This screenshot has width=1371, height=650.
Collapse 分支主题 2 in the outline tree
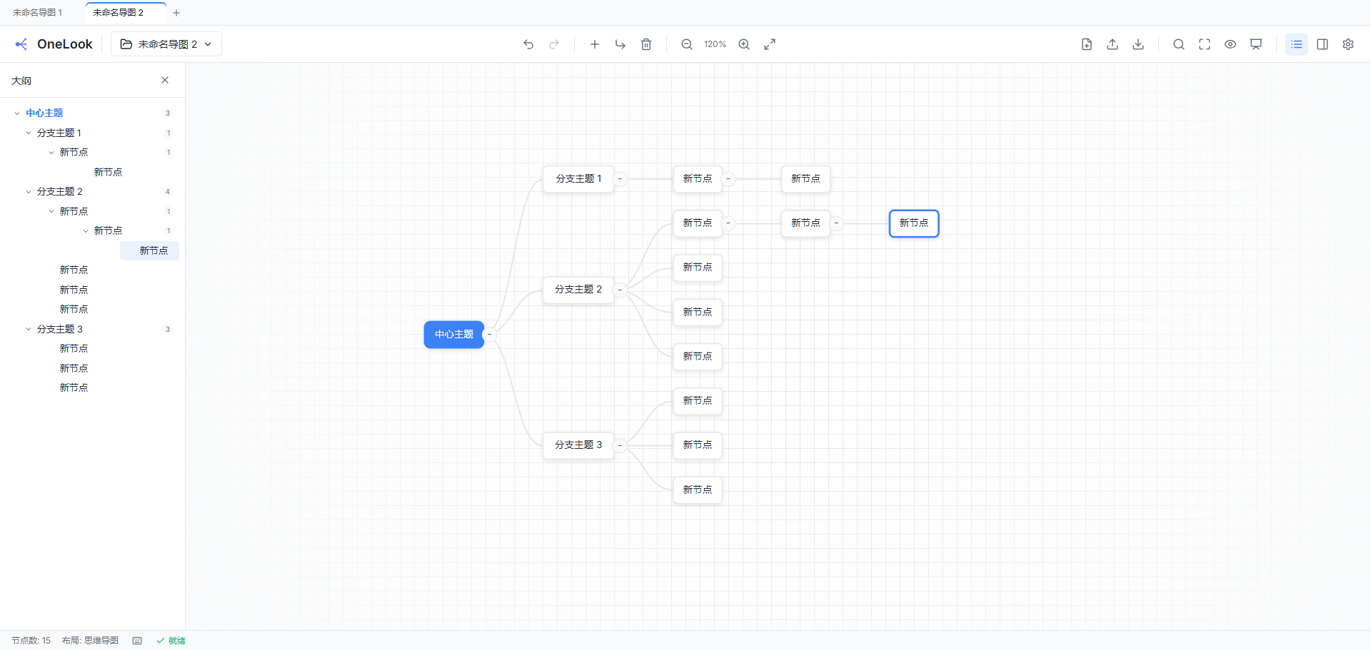point(29,192)
